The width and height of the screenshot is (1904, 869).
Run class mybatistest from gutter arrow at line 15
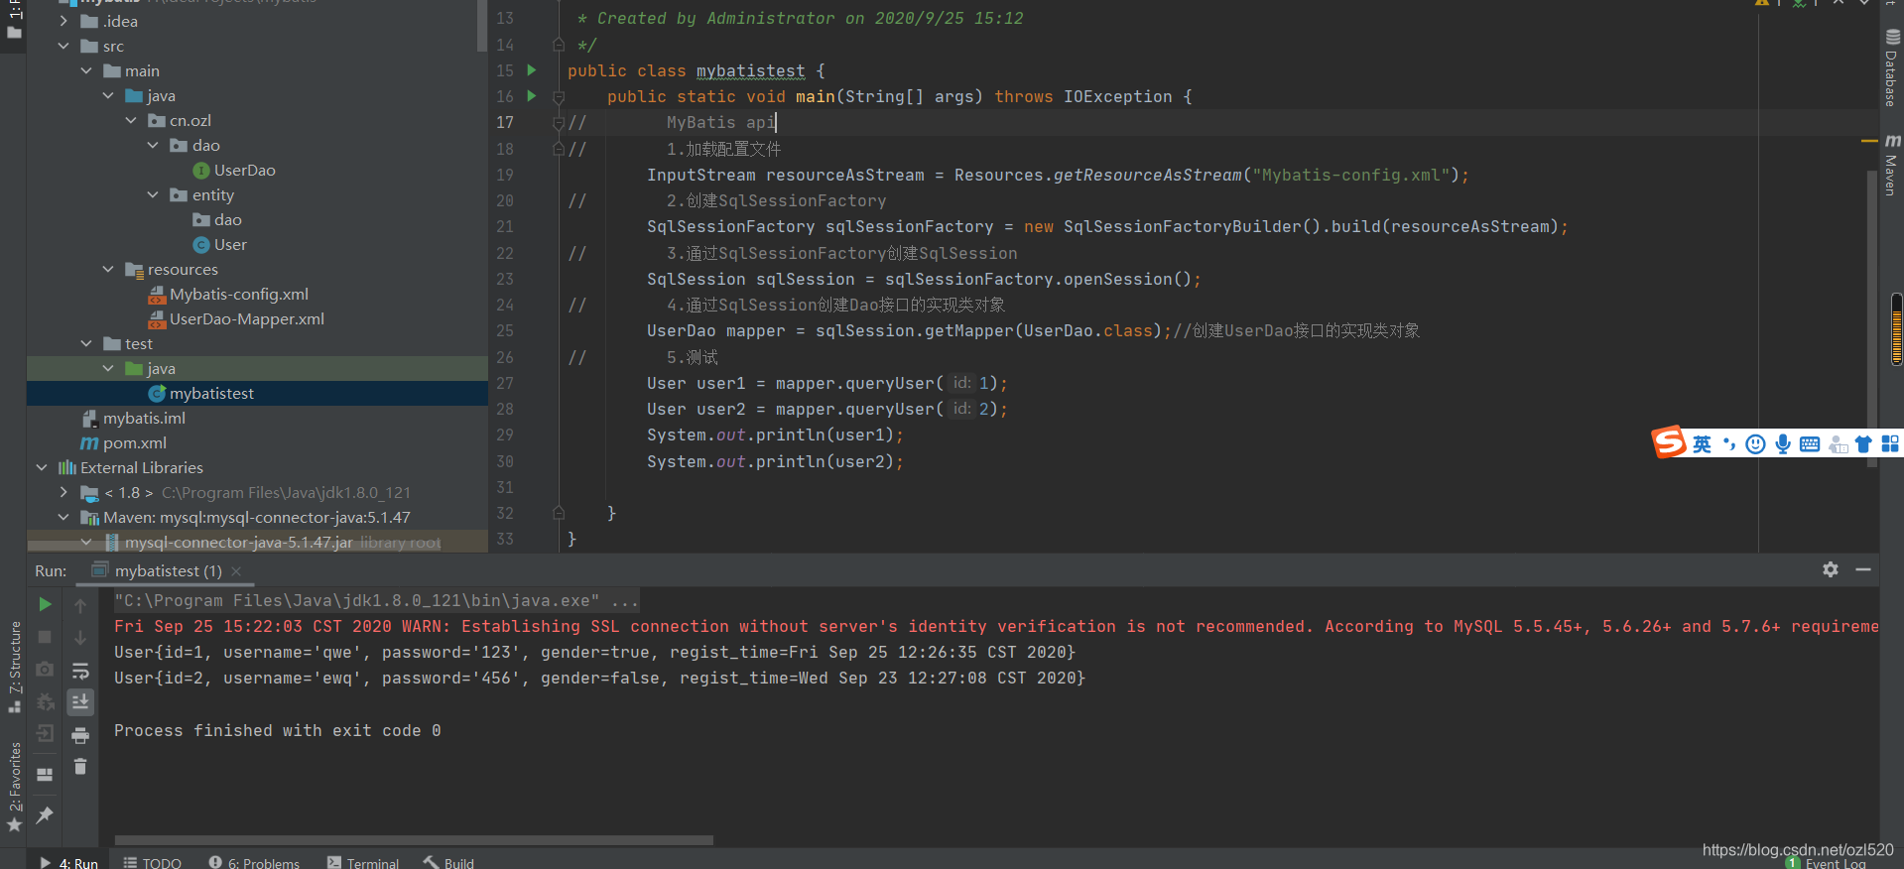[x=532, y=70]
